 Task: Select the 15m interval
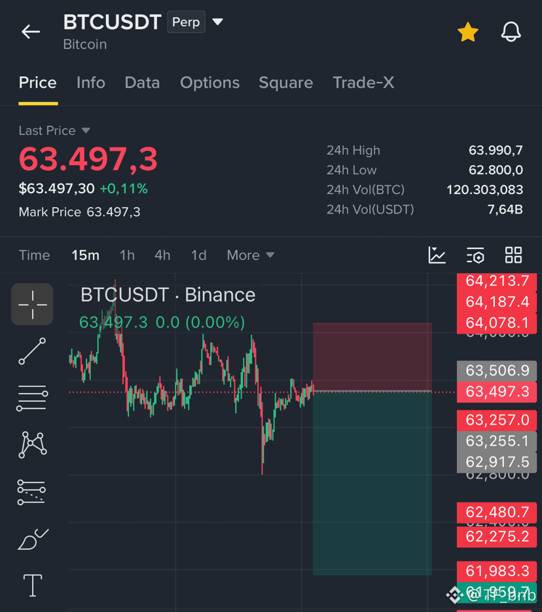pyautogui.click(x=85, y=256)
